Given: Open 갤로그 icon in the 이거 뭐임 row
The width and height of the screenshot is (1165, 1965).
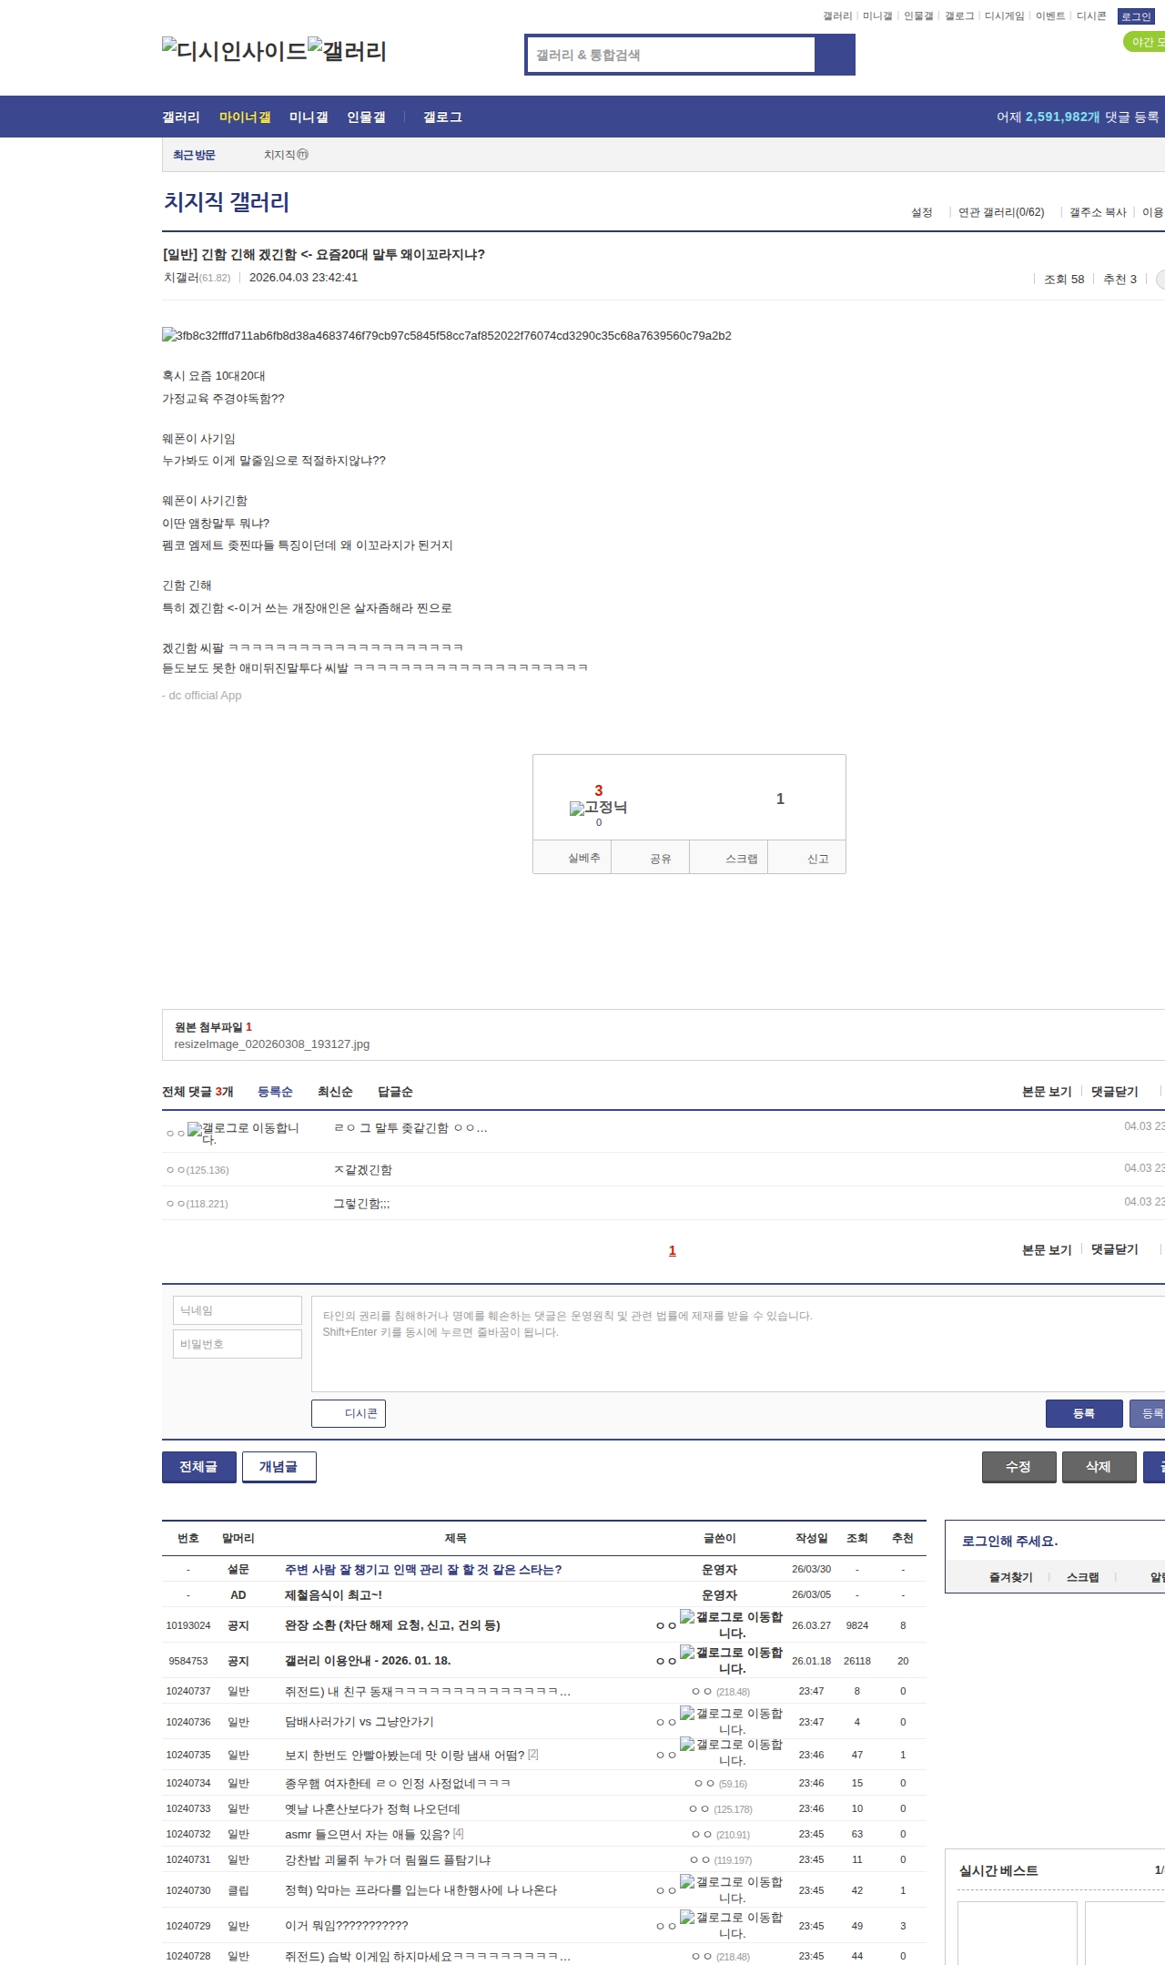Looking at the screenshot, I should click(731, 1925).
